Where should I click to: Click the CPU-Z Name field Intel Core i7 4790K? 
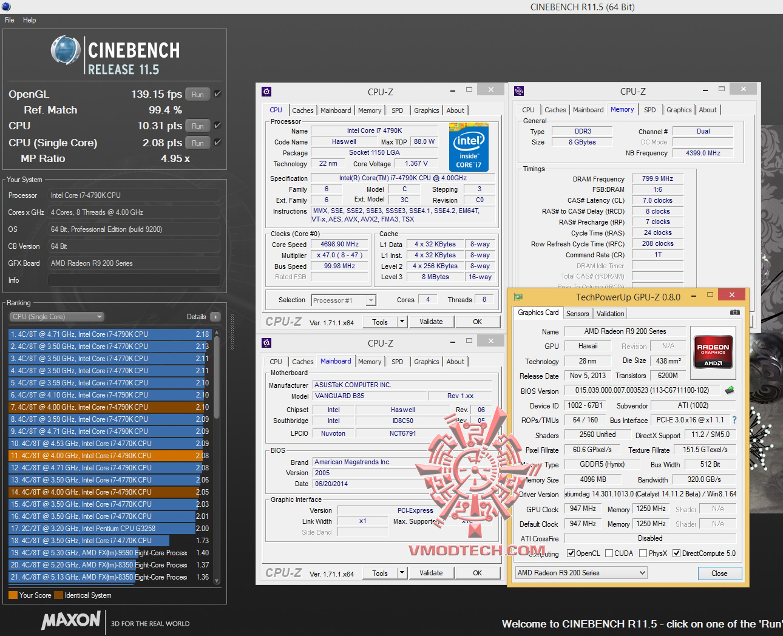tap(375, 130)
